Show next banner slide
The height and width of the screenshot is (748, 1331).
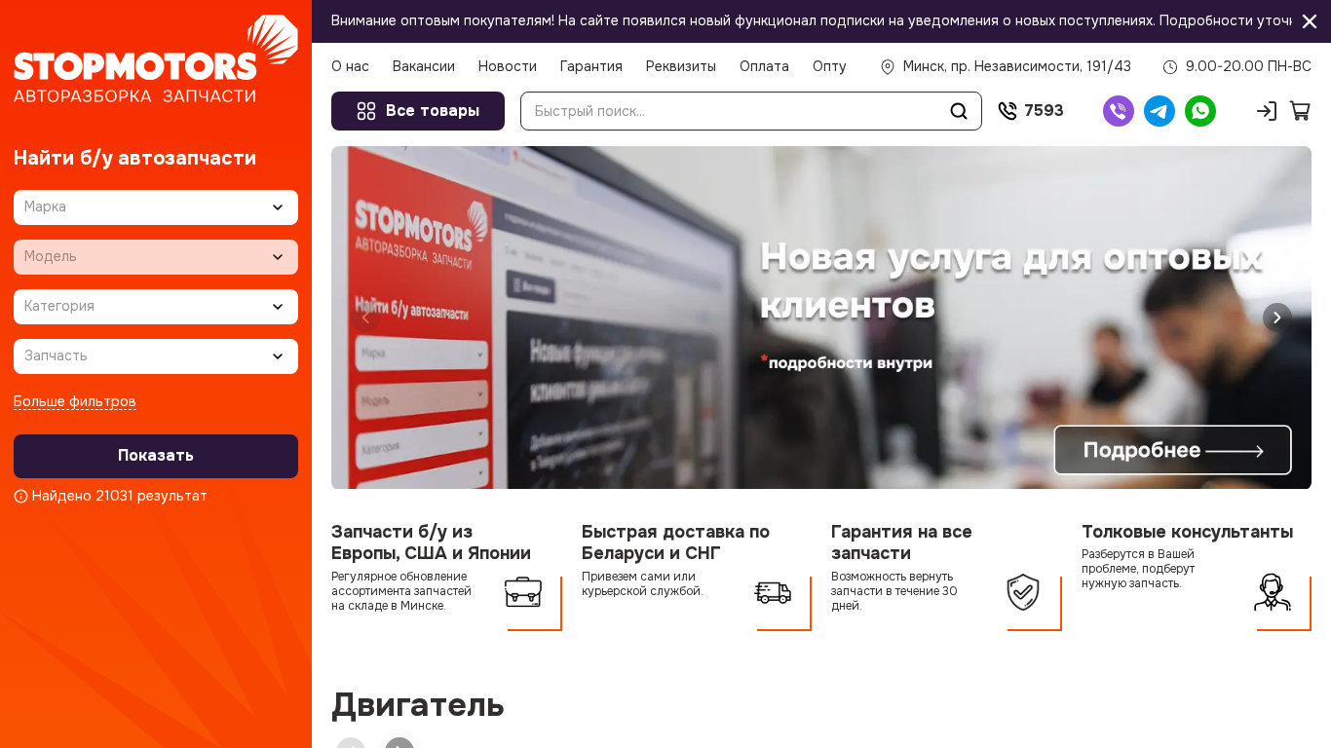1277,318
